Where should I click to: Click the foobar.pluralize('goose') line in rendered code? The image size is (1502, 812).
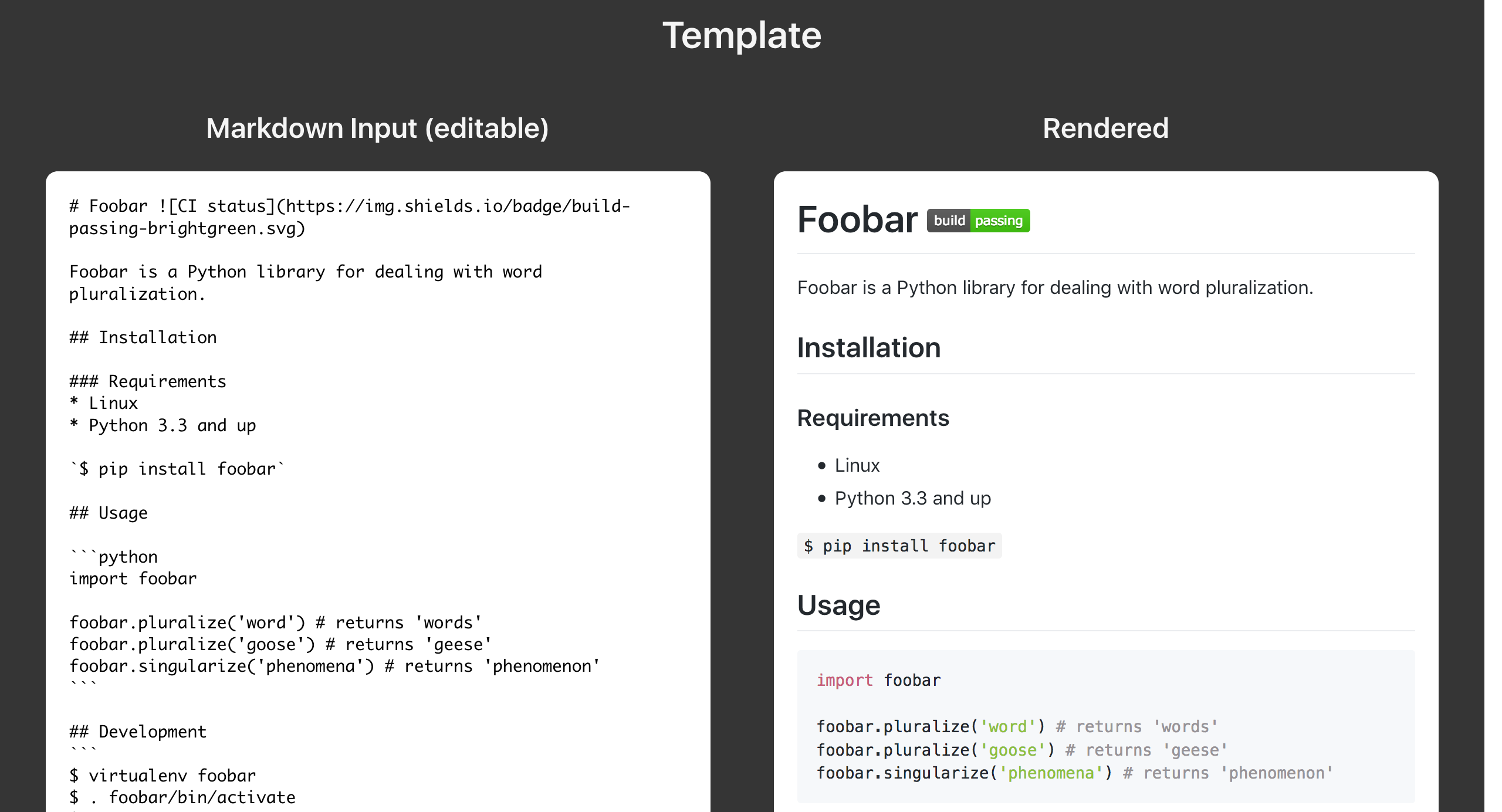coord(1022,750)
